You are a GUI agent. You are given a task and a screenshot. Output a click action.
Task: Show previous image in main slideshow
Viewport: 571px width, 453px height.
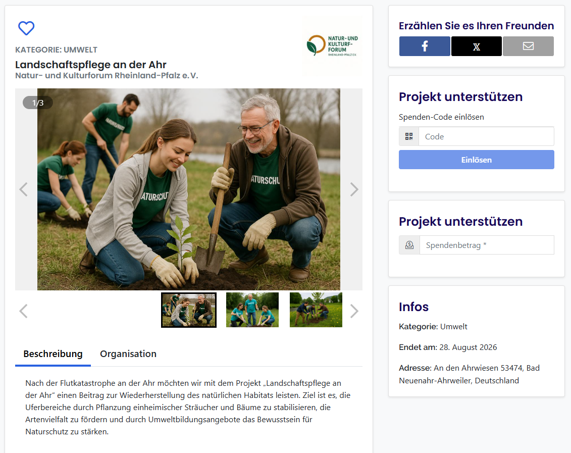[x=23, y=189]
